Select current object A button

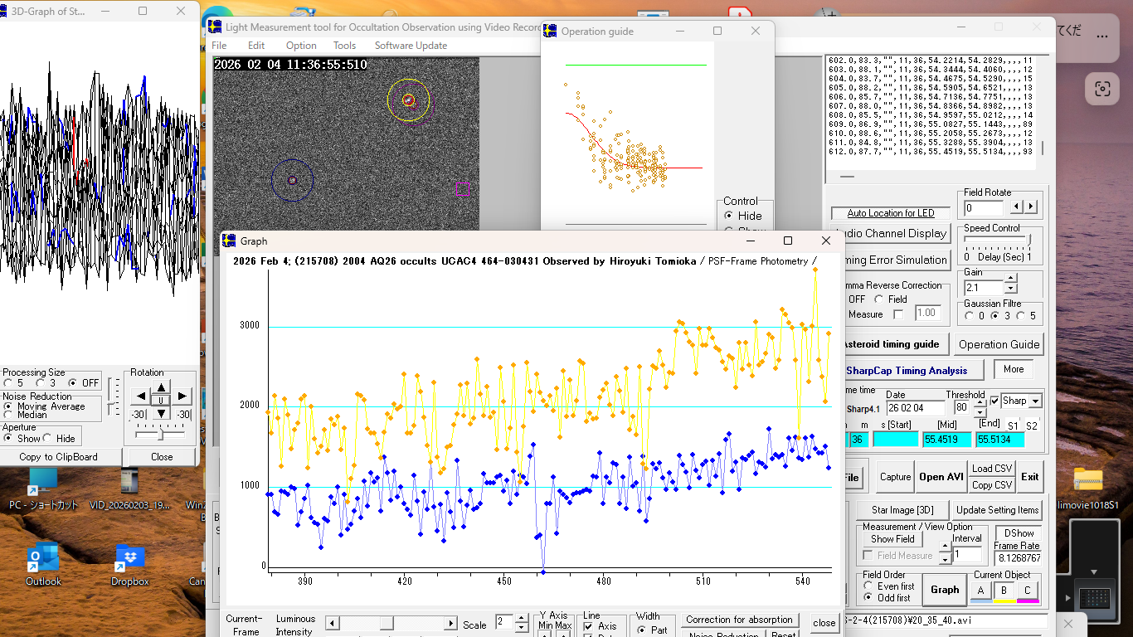coord(981,591)
